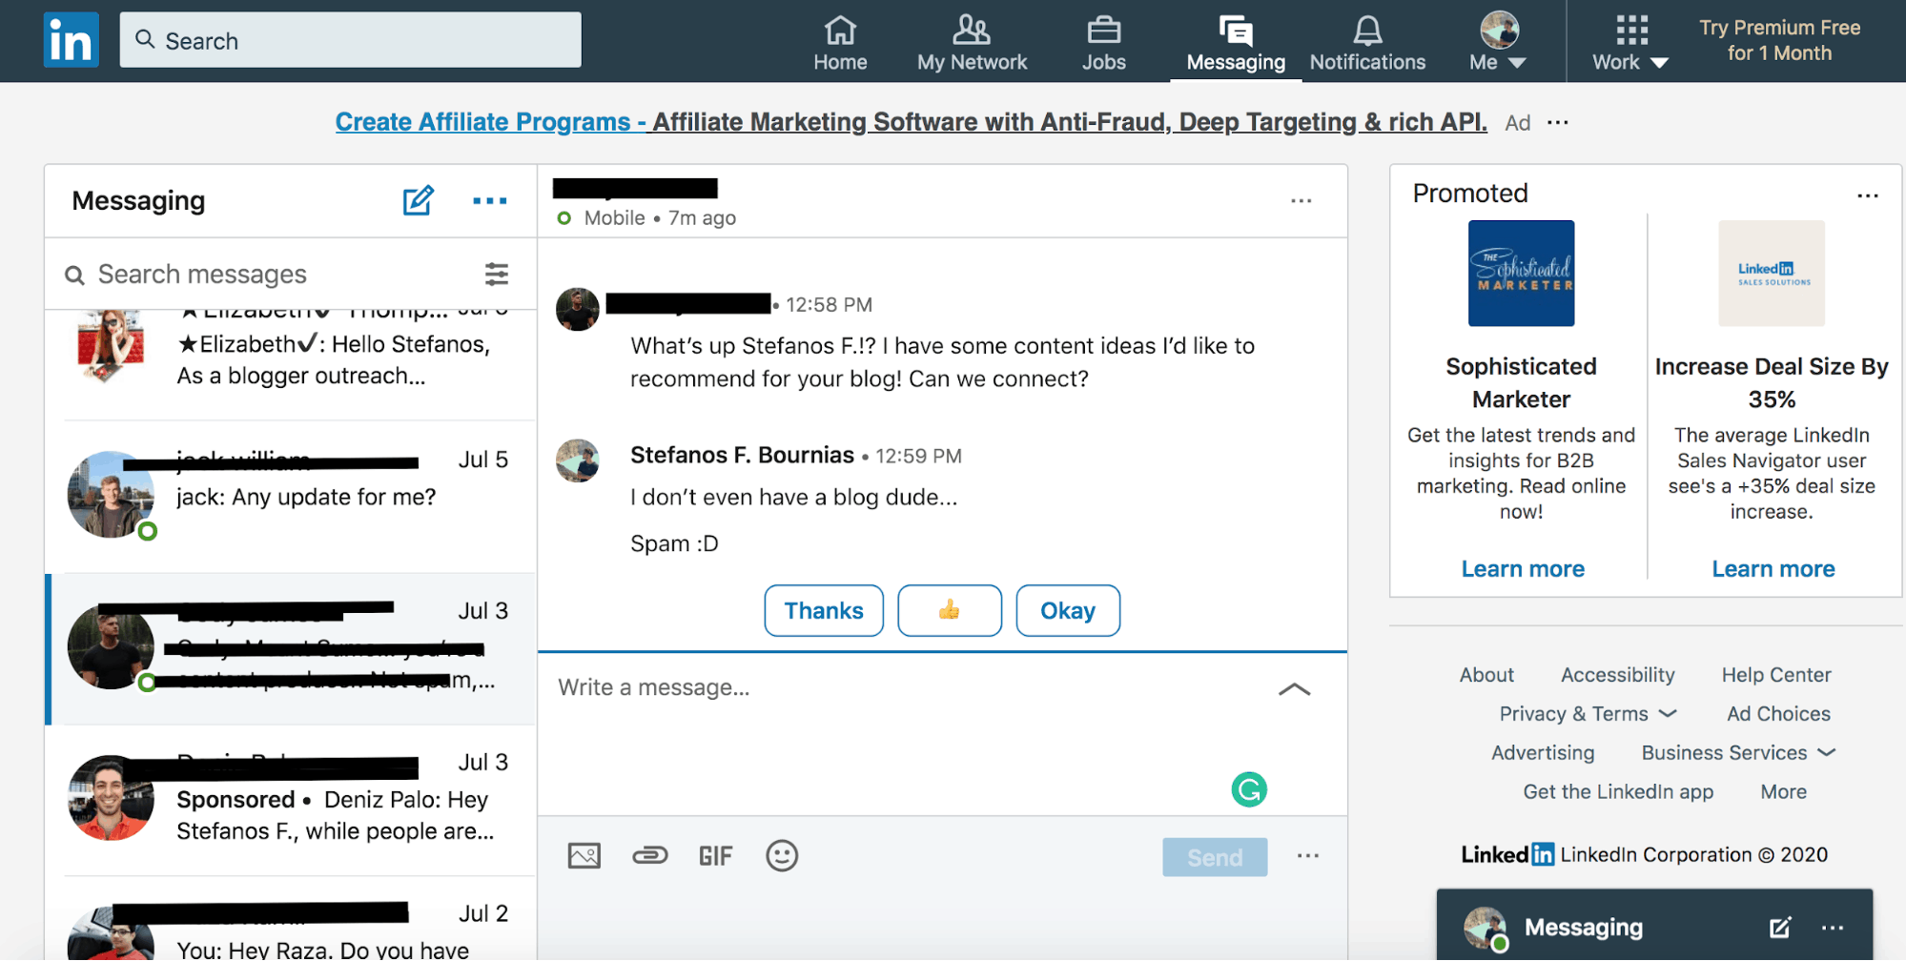
Task: Open Promoted panel options ellipsis
Action: coord(1867,196)
